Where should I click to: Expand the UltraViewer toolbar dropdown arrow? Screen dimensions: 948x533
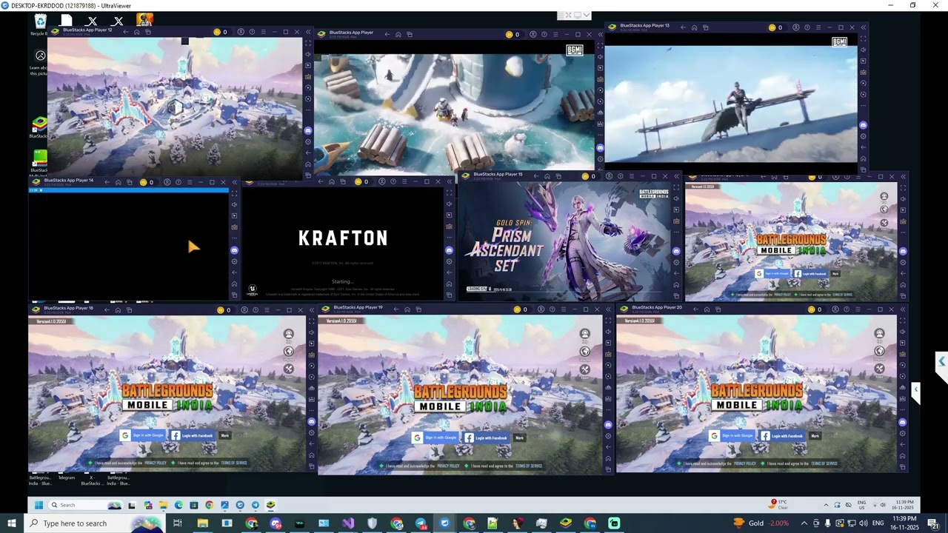(587, 15)
